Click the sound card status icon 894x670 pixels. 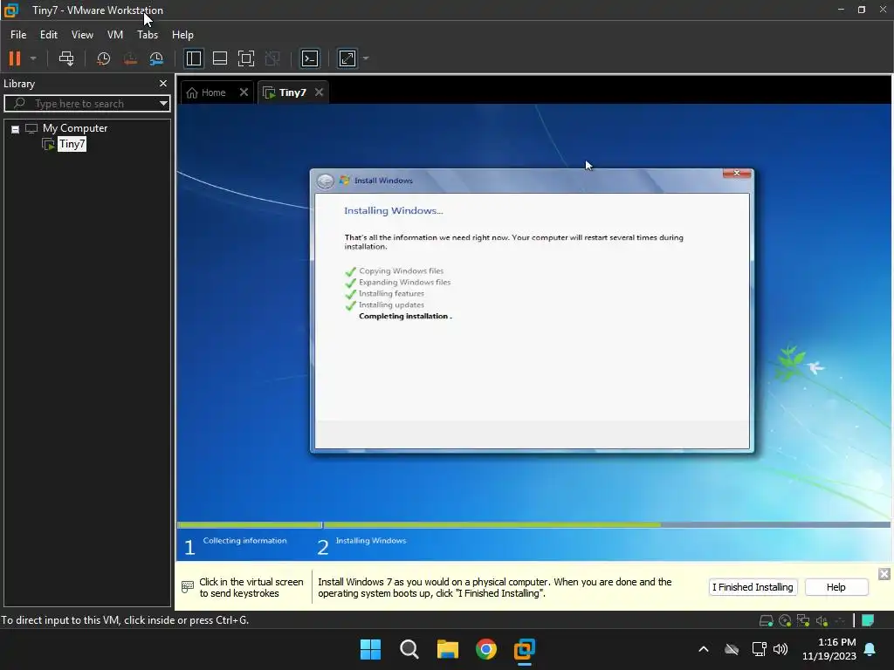click(822, 620)
